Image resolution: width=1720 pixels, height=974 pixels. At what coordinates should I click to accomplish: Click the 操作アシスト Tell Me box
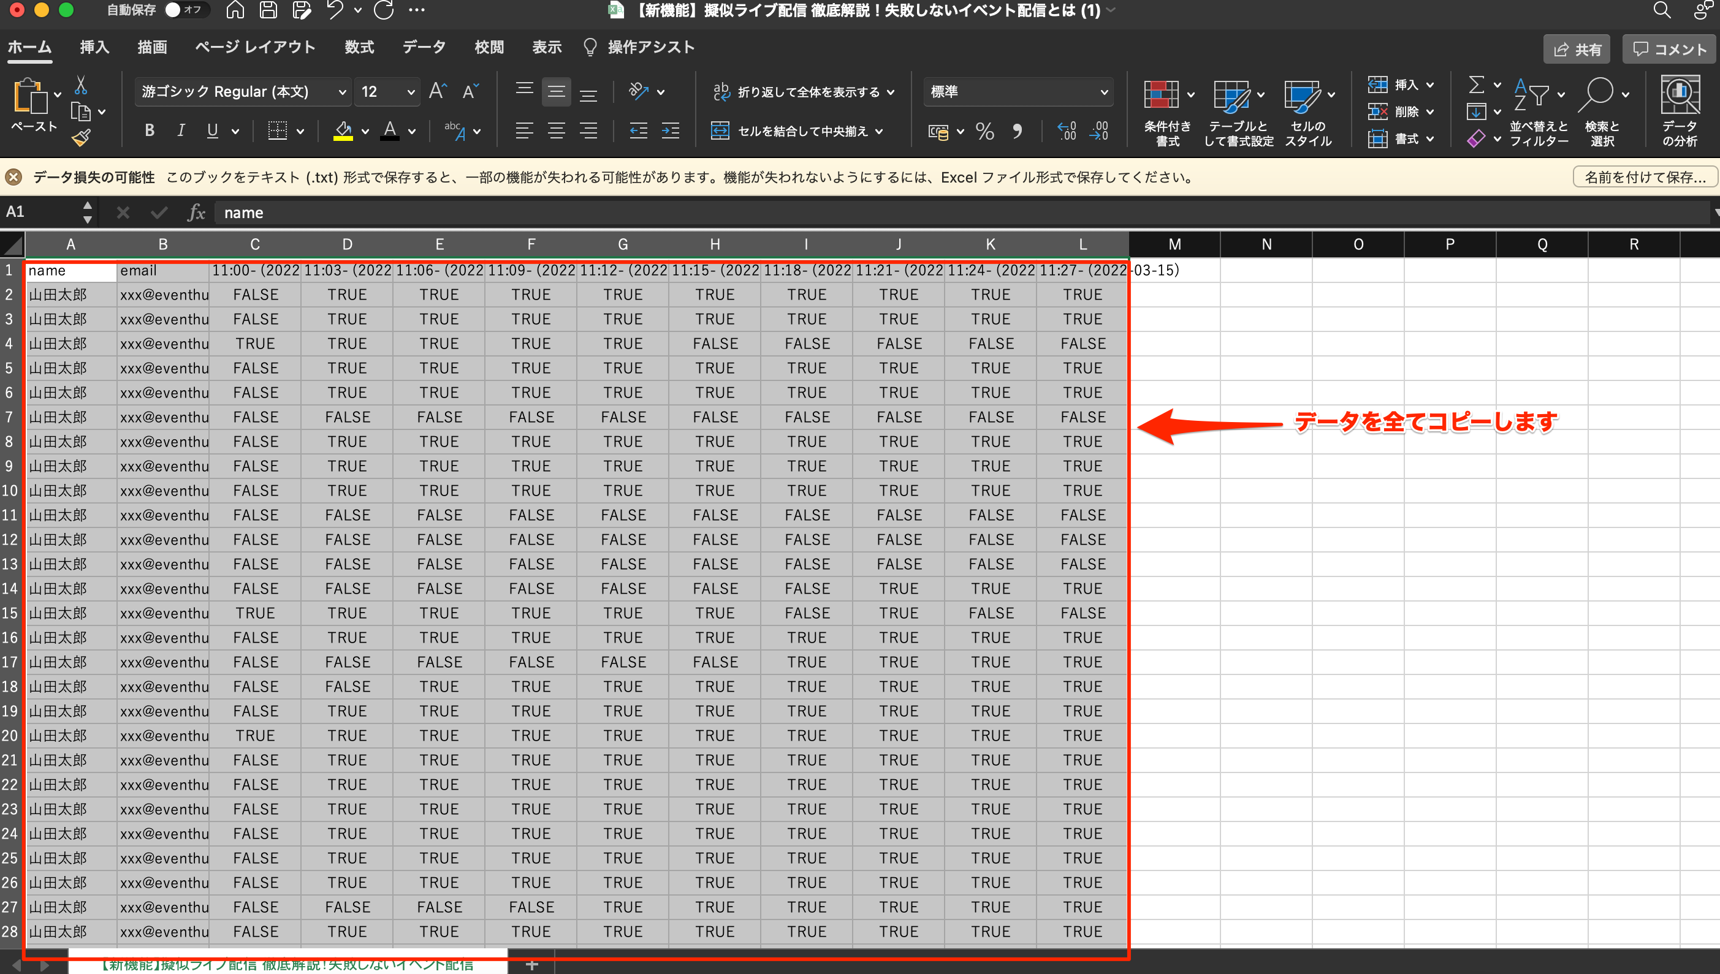click(x=639, y=47)
